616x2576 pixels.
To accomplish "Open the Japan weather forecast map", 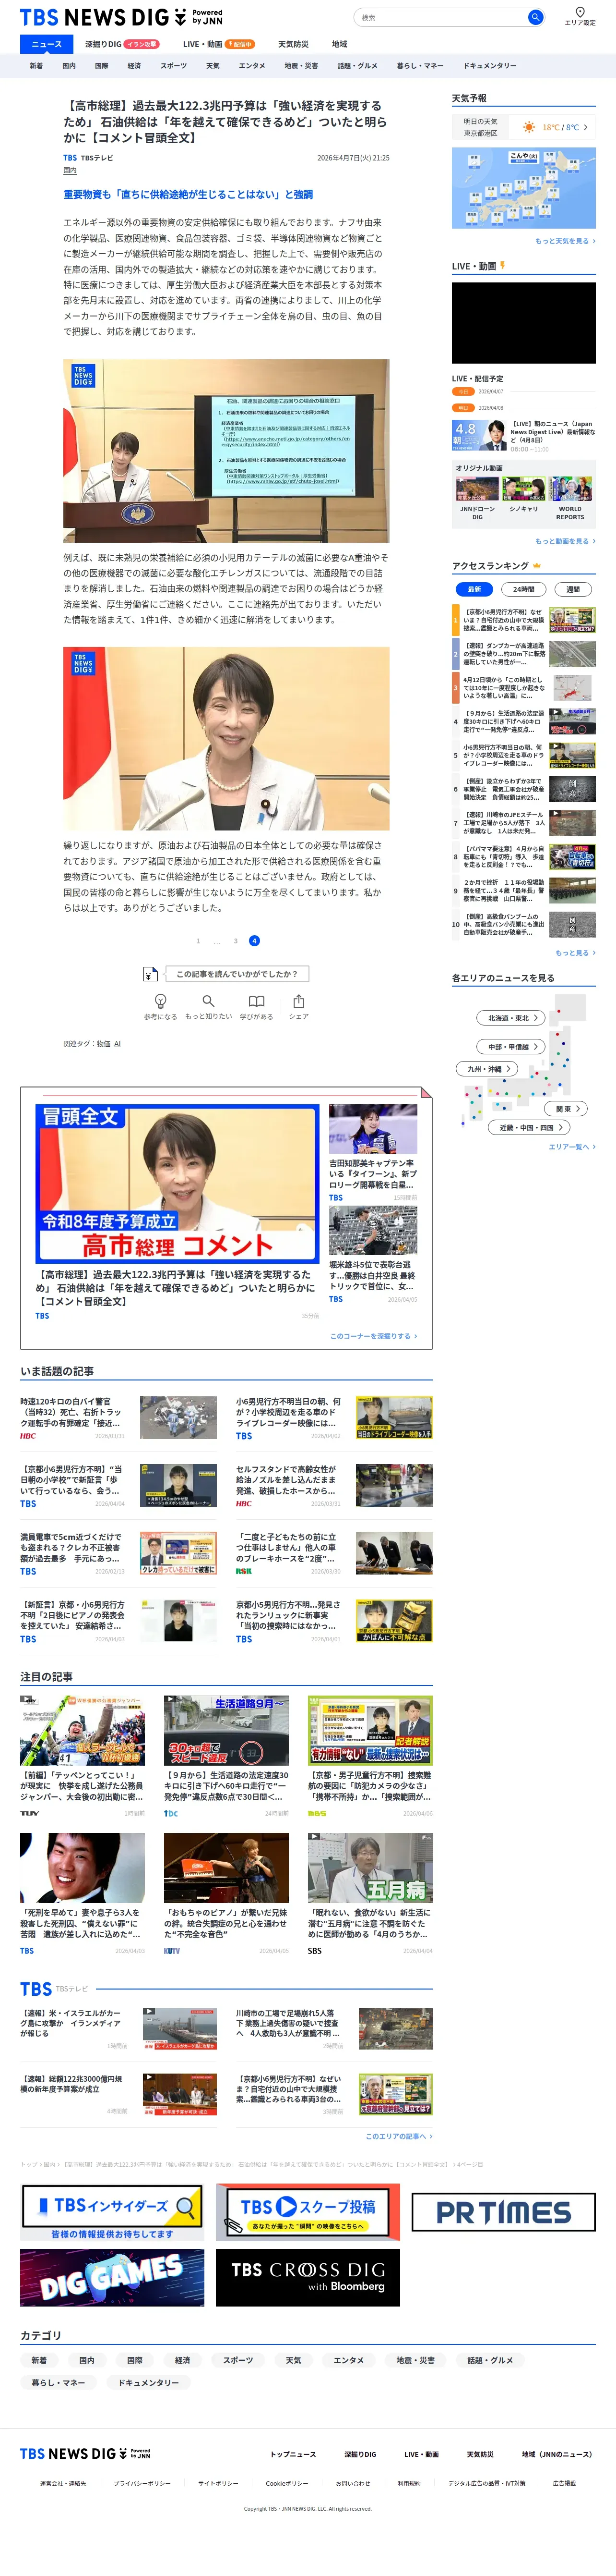I will tap(524, 189).
